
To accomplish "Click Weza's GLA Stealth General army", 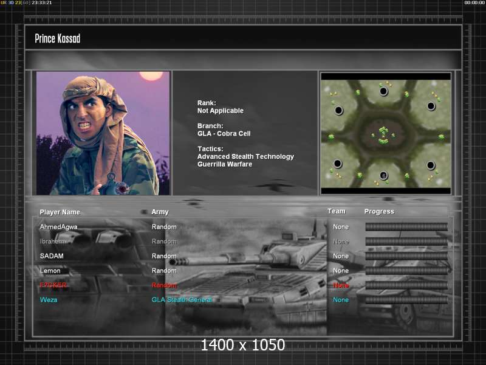I will click(182, 300).
